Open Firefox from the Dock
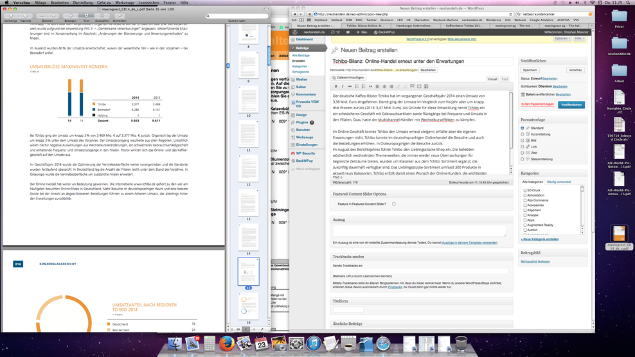 point(227,344)
